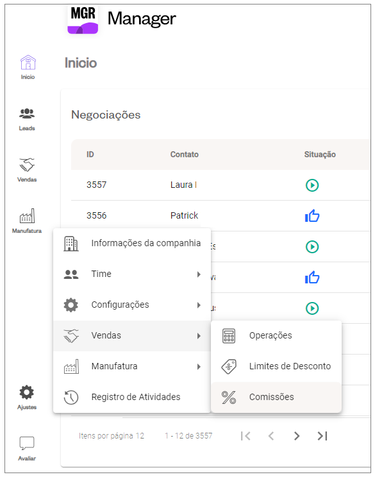Click the in-progress status icon for Laura

coord(312,185)
